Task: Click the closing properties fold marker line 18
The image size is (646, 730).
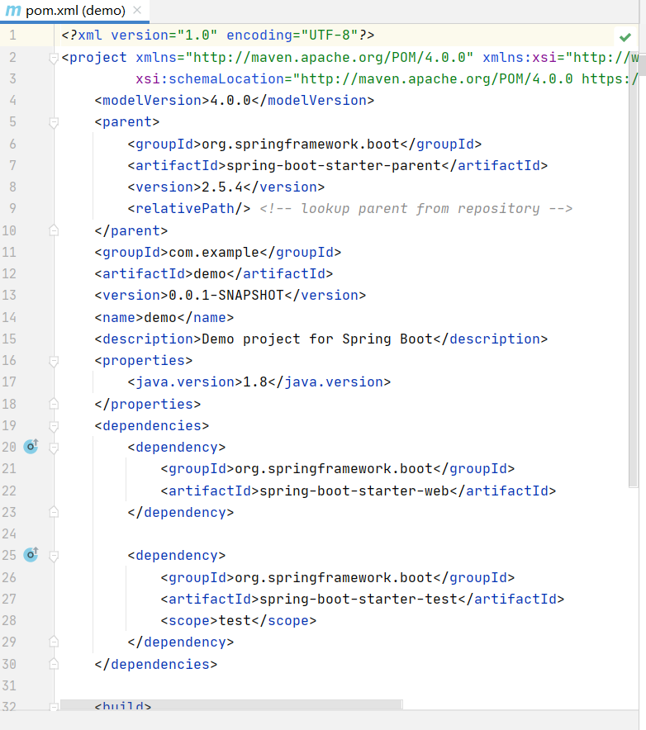Action: [x=54, y=403]
